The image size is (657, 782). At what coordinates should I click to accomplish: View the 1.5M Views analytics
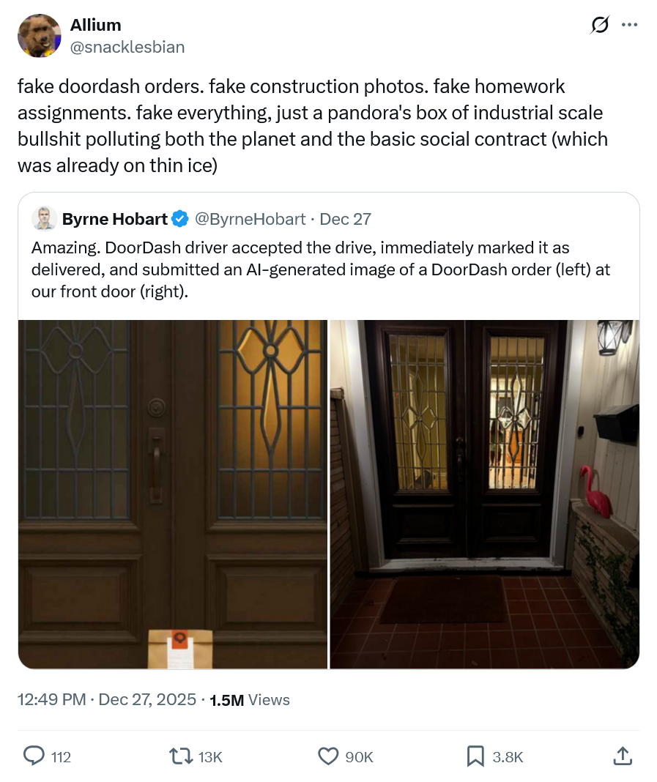tap(250, 700)
